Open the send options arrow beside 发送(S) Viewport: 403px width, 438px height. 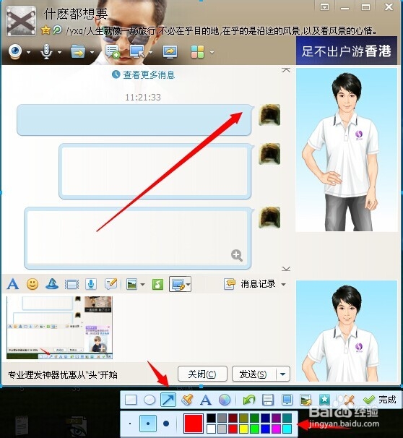pos(282,374)
